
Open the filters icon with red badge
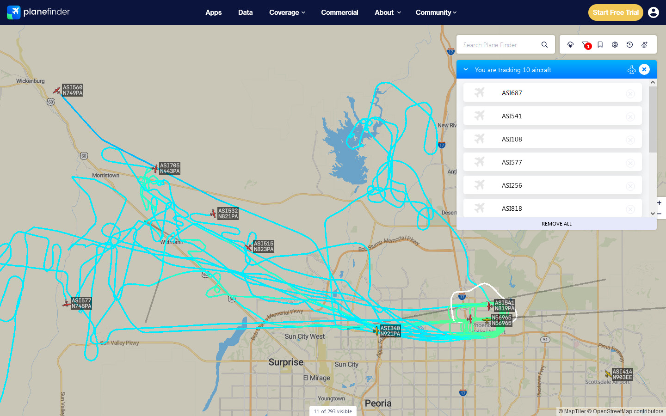click(586, 45)
